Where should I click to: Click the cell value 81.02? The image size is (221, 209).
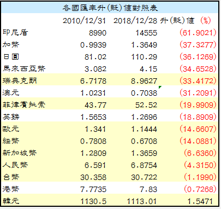(95, 57)
